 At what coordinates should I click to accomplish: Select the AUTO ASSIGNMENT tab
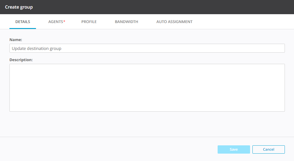(x=174, y=22)
